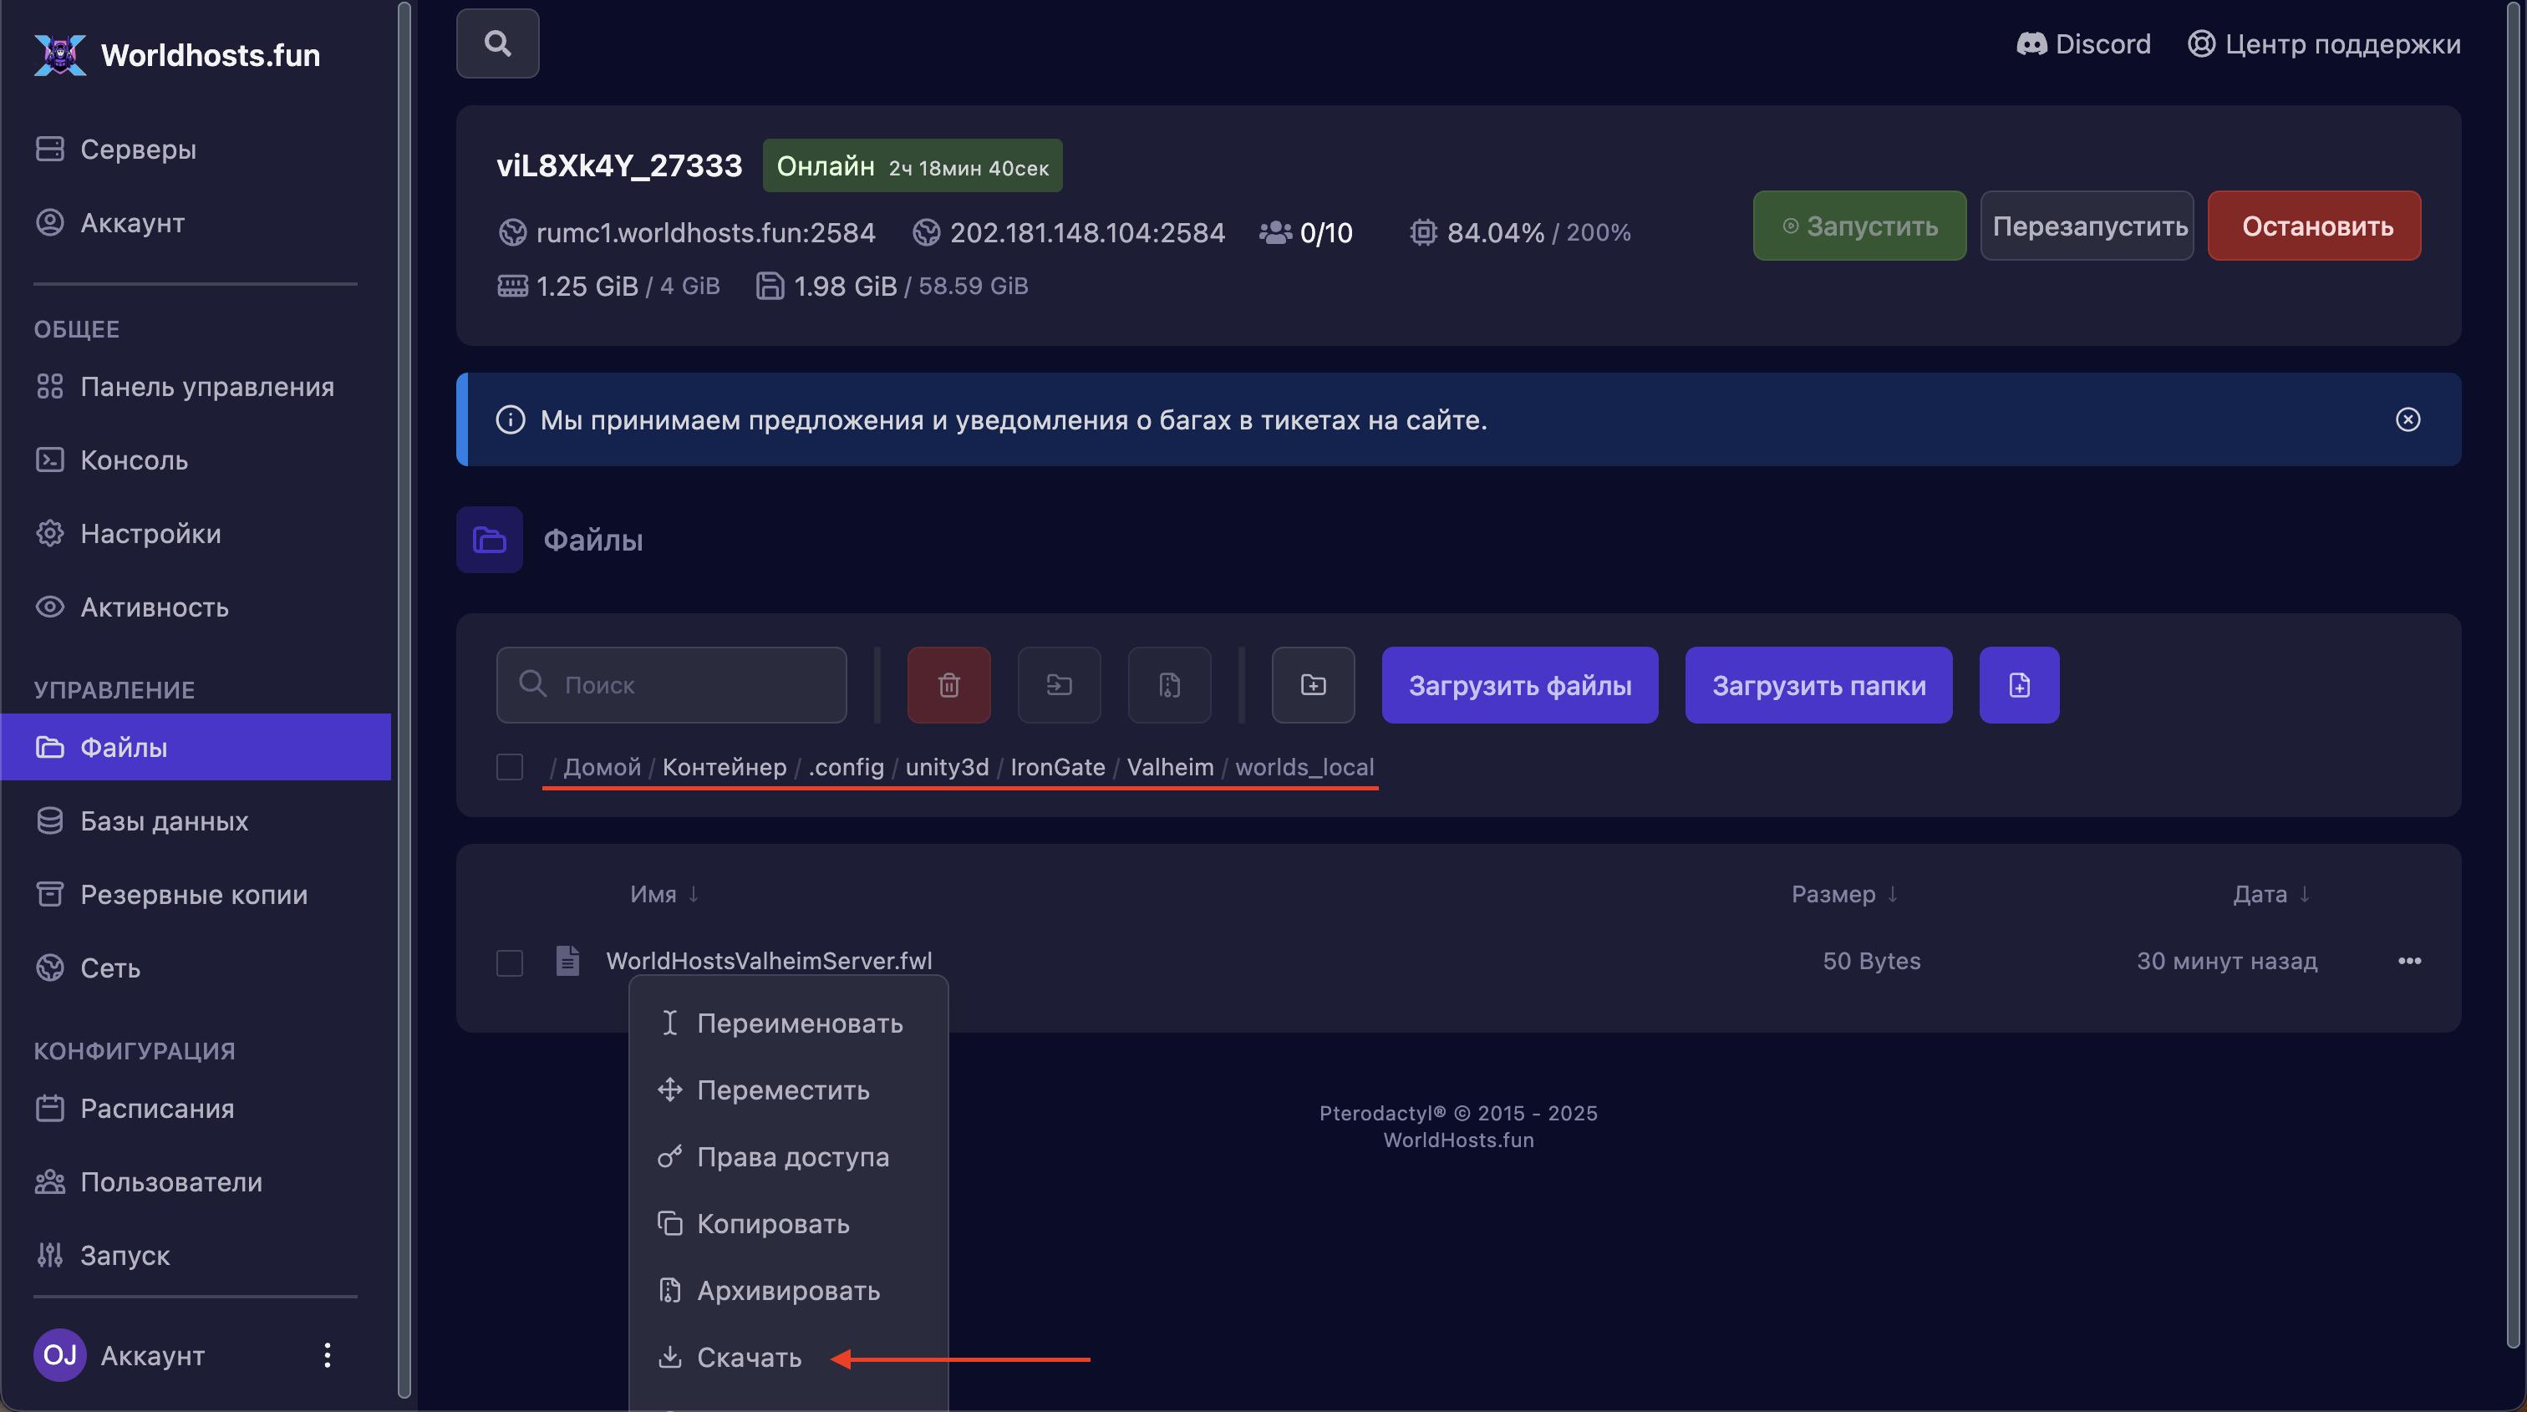Click the Поиск file search field
The width and height of the screenshot is (2527, 1412).
(x=671, y=684)
